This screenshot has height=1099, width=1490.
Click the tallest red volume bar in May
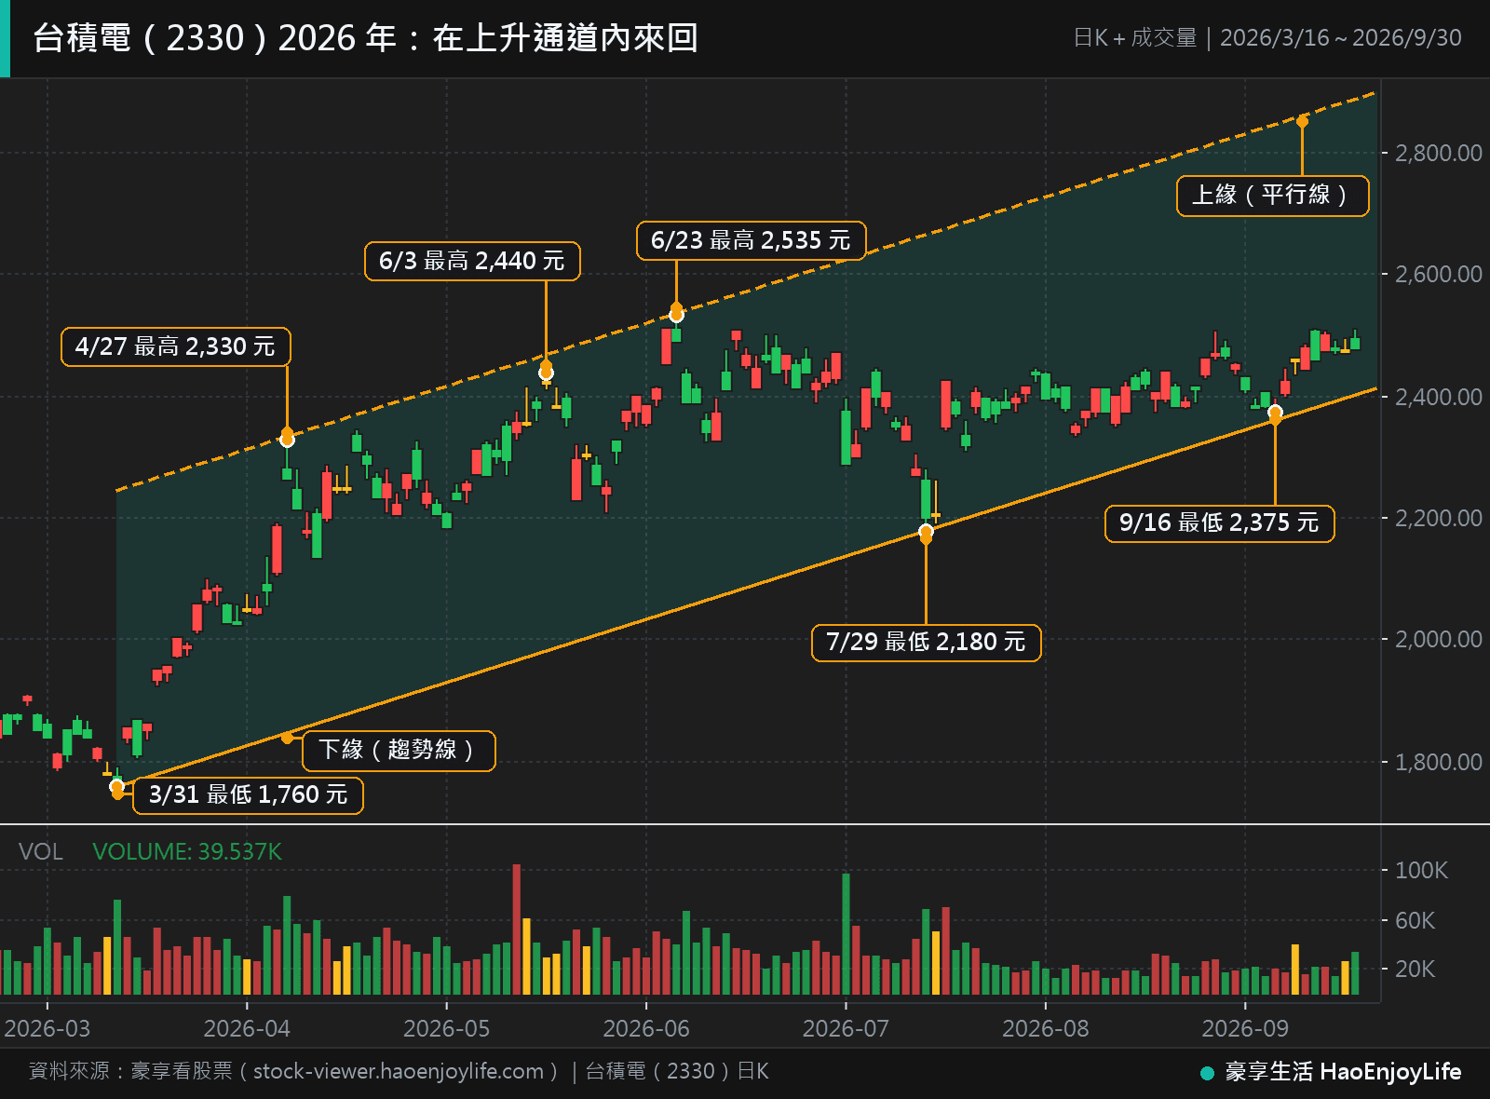(x=517, y=929)
